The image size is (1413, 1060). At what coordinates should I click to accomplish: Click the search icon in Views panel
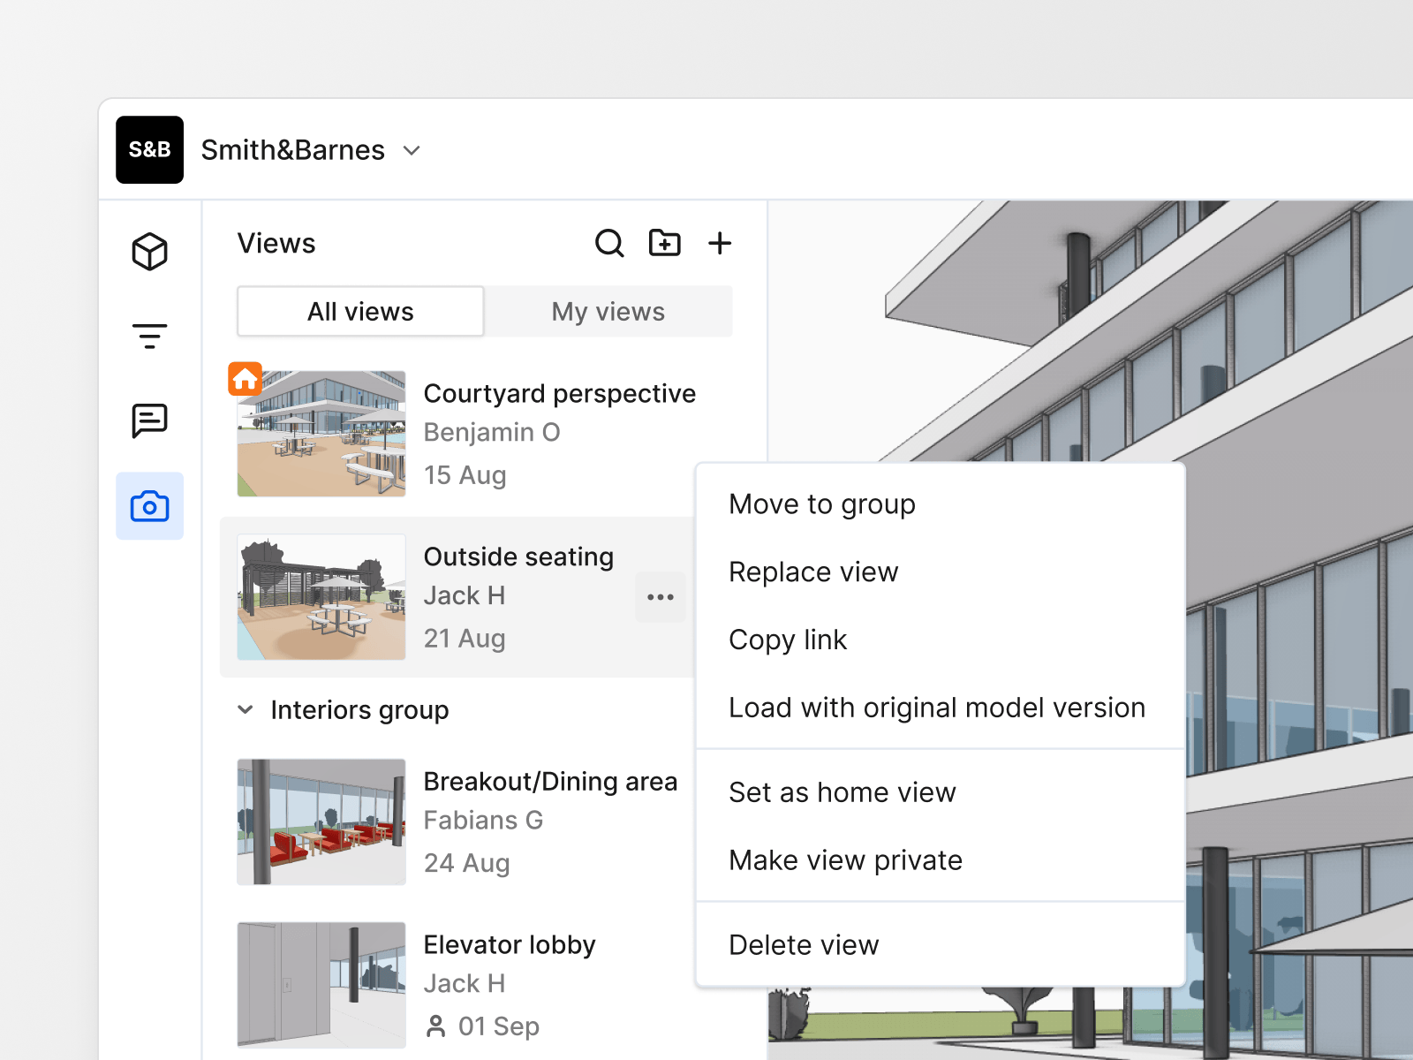609,243
